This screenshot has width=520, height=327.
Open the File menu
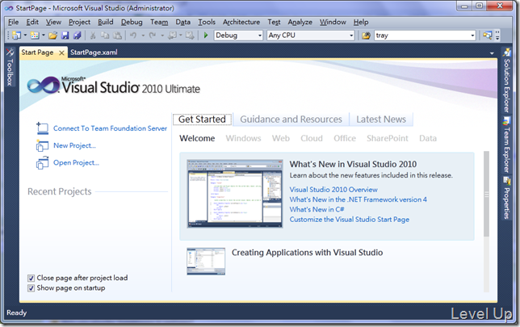13,23
